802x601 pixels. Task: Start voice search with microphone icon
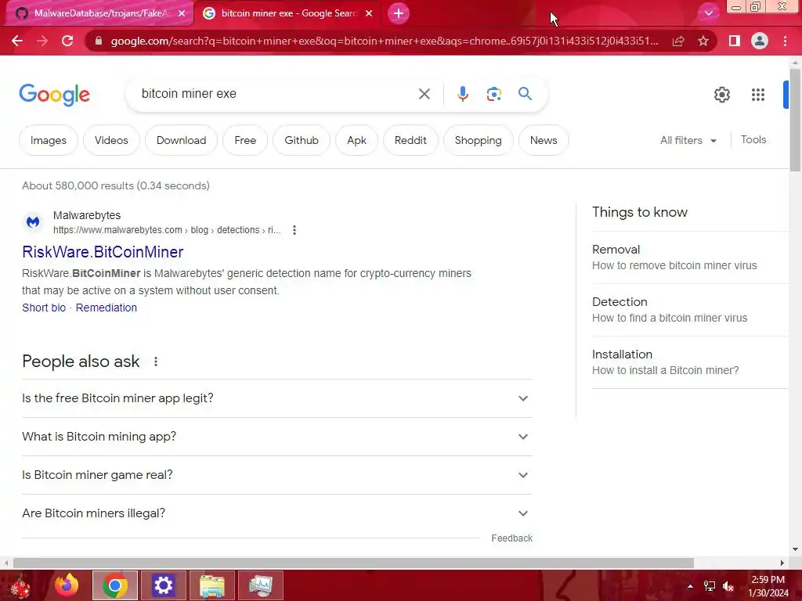462,94
